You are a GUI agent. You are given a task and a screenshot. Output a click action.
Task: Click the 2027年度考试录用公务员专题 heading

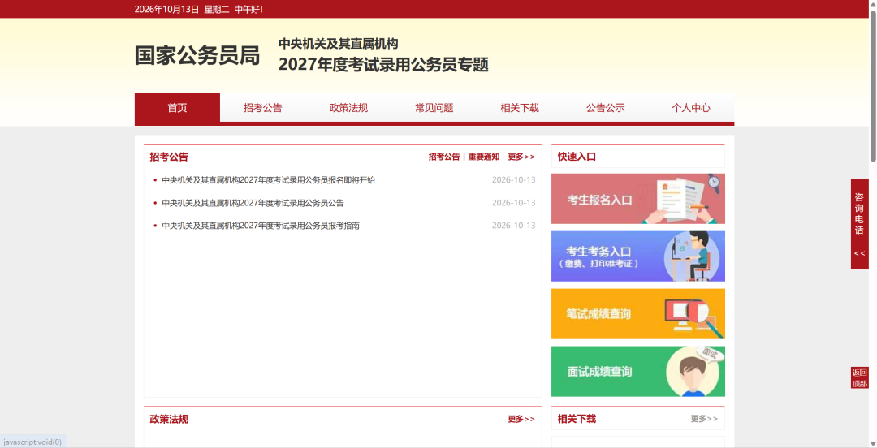tap(383, 65)
